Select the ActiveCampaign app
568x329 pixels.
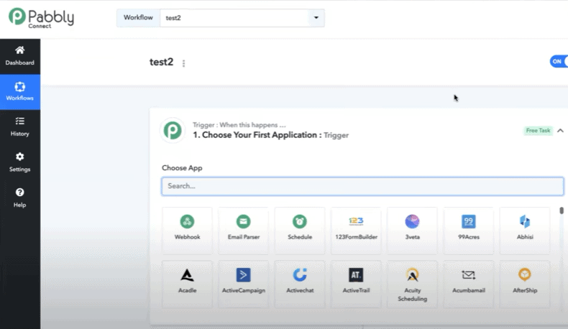(244, 284)
